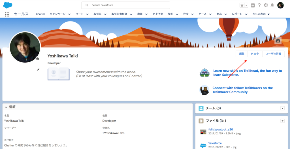Click the Salesforce cloud logo
The image size is (290, 149).
coord(8,5)
